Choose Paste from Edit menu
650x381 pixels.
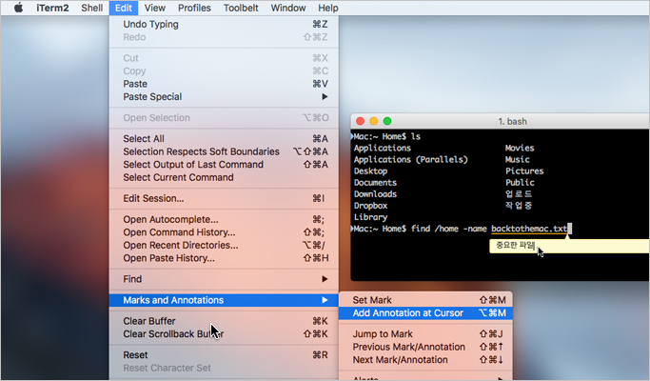click(x=224, y=84)
